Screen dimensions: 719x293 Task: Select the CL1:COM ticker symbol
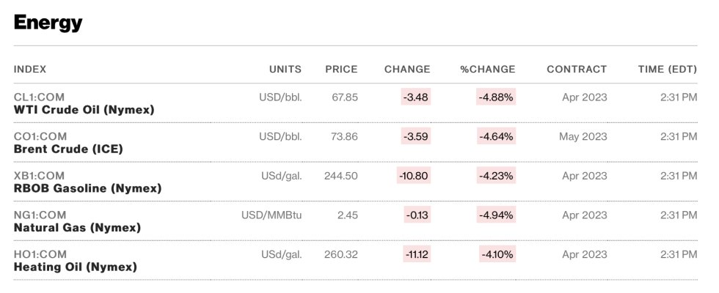(x=39, y=97)
